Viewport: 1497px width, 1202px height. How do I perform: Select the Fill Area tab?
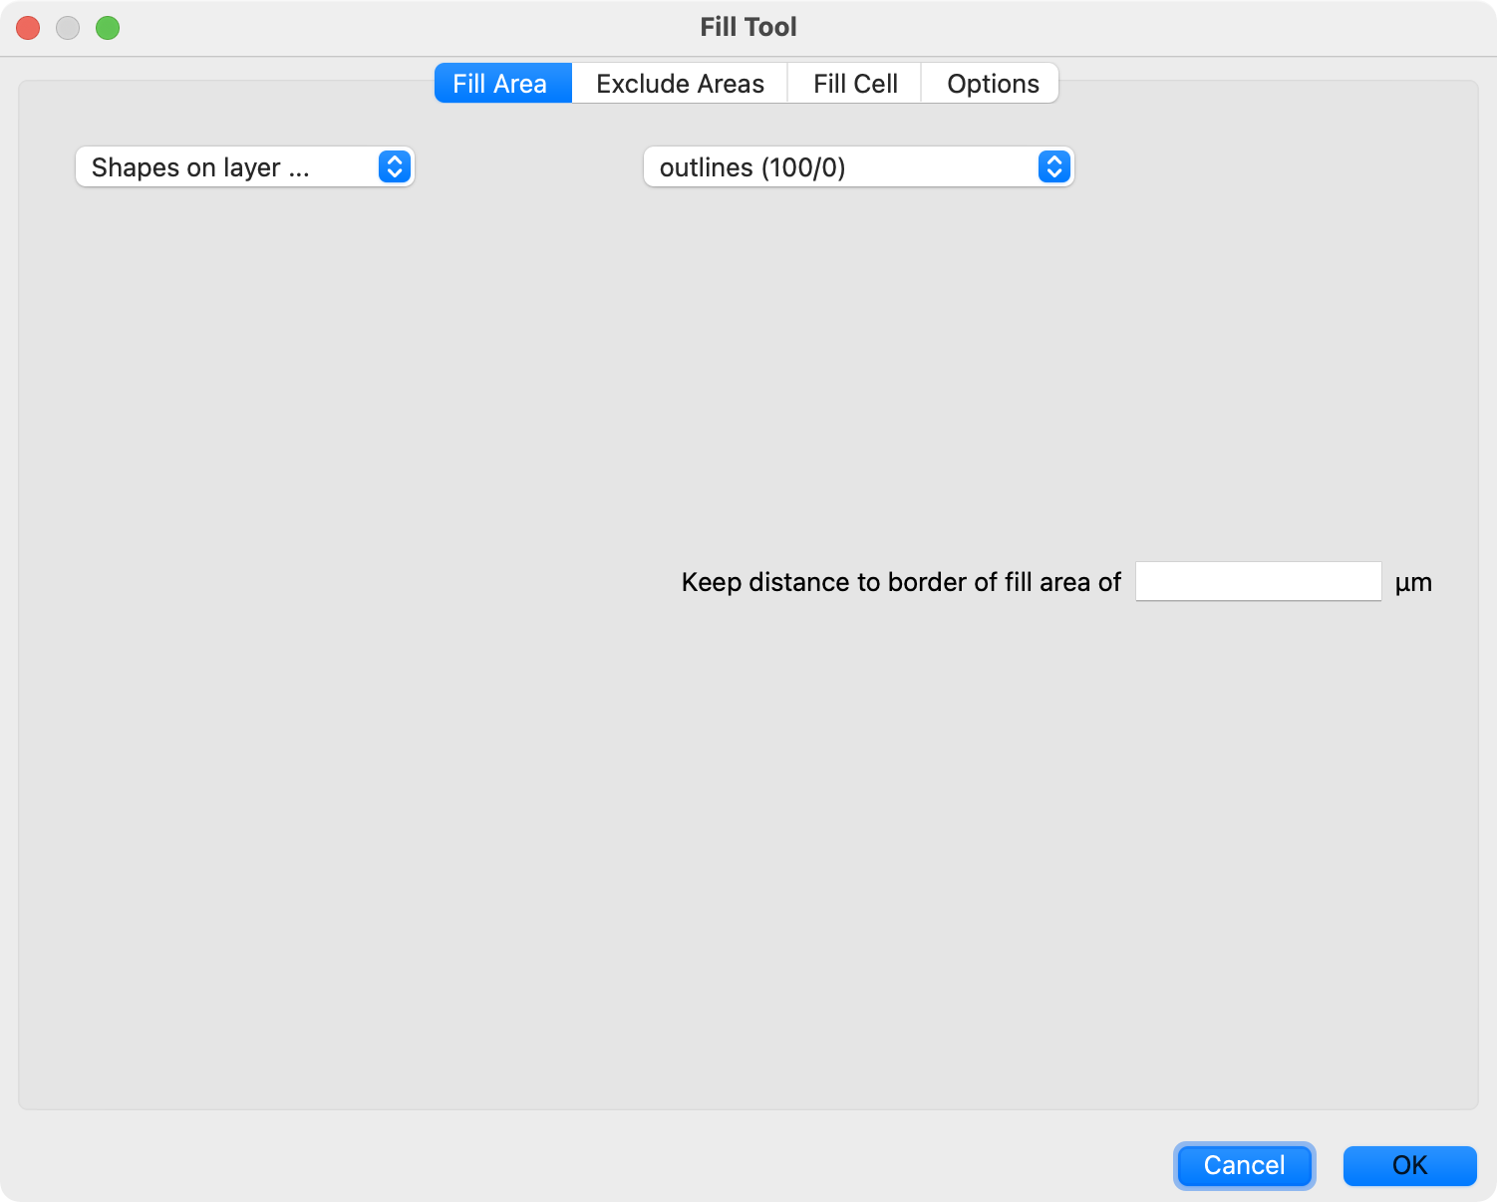(501, 83)
